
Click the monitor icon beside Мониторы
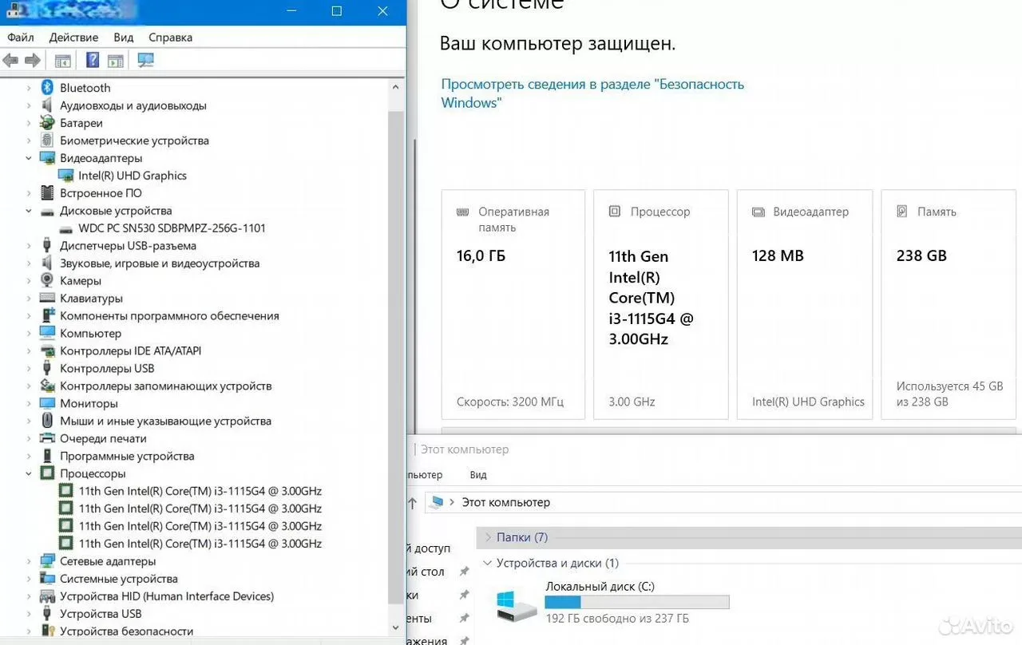click(x=47, y=404)
